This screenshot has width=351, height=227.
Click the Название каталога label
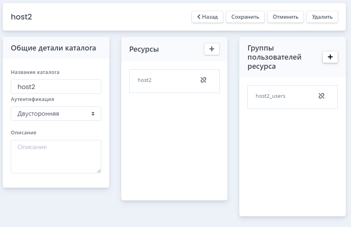pyautogui.click(x=35, y=72)
